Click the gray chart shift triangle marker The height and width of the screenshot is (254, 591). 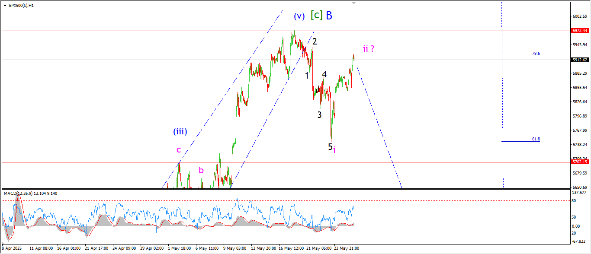pyautogui.click(x=354, y=3)
